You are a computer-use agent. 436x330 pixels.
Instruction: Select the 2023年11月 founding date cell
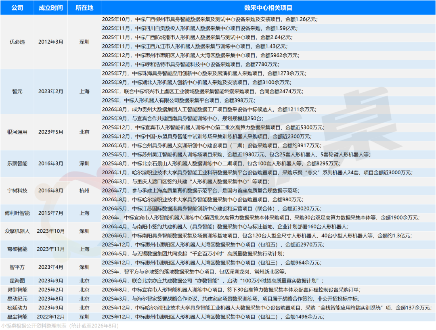[x=51, y=249]
